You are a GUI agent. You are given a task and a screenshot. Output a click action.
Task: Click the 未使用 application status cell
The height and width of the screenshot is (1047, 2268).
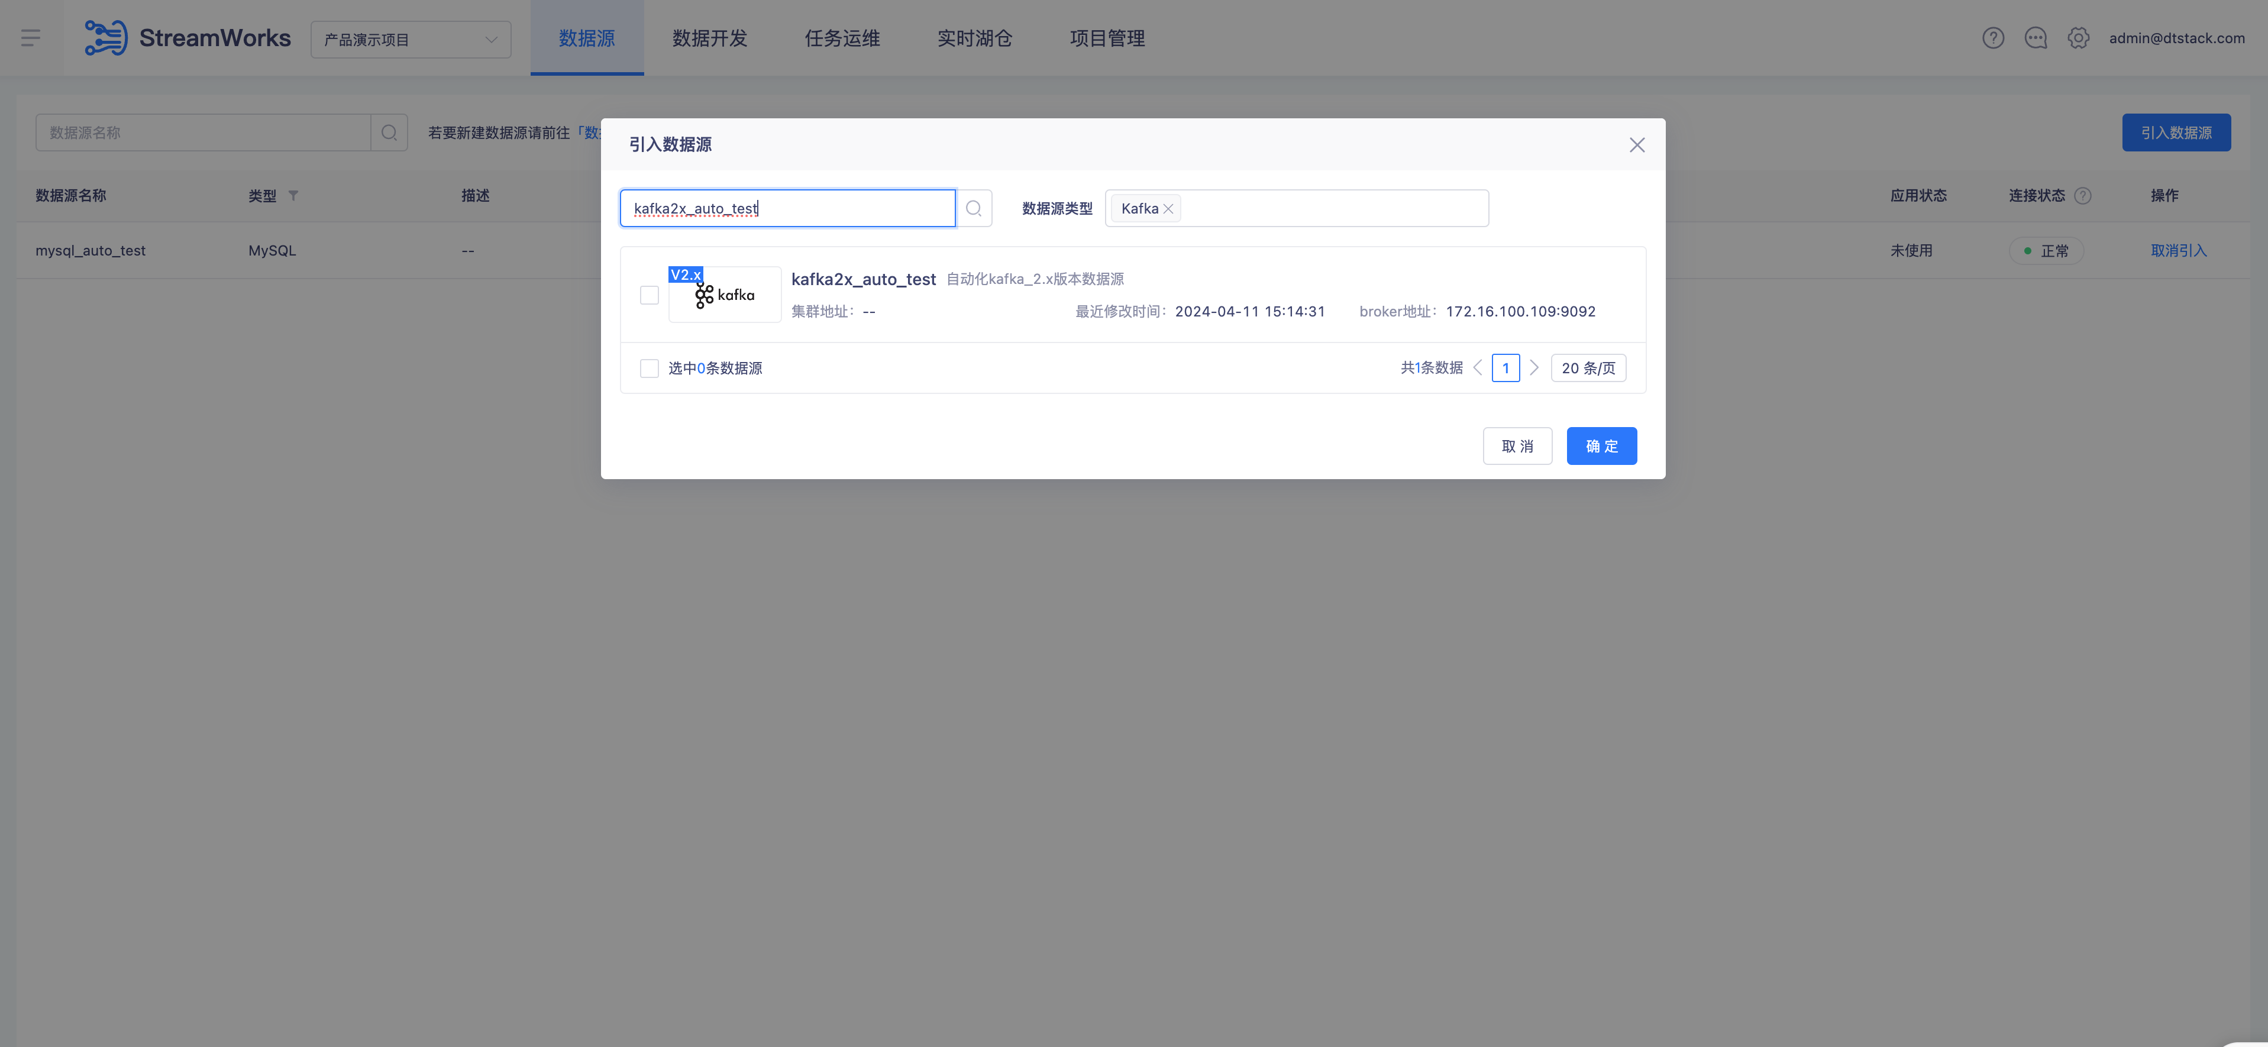1911,251
